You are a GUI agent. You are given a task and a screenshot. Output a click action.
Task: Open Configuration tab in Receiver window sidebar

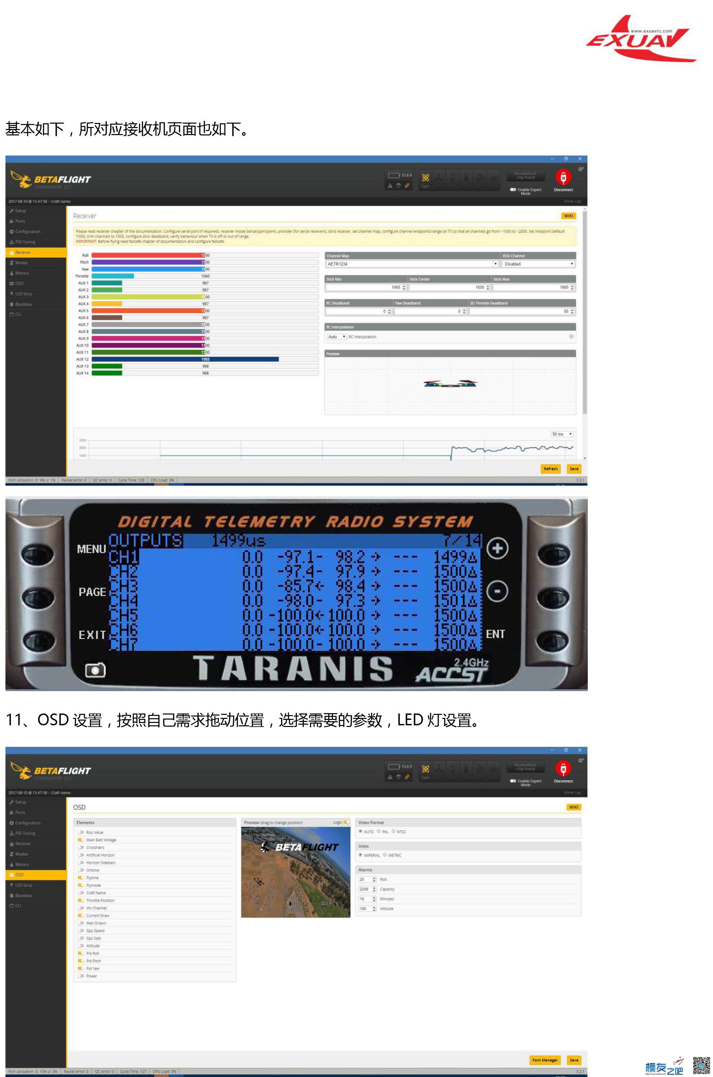(36, 231)
